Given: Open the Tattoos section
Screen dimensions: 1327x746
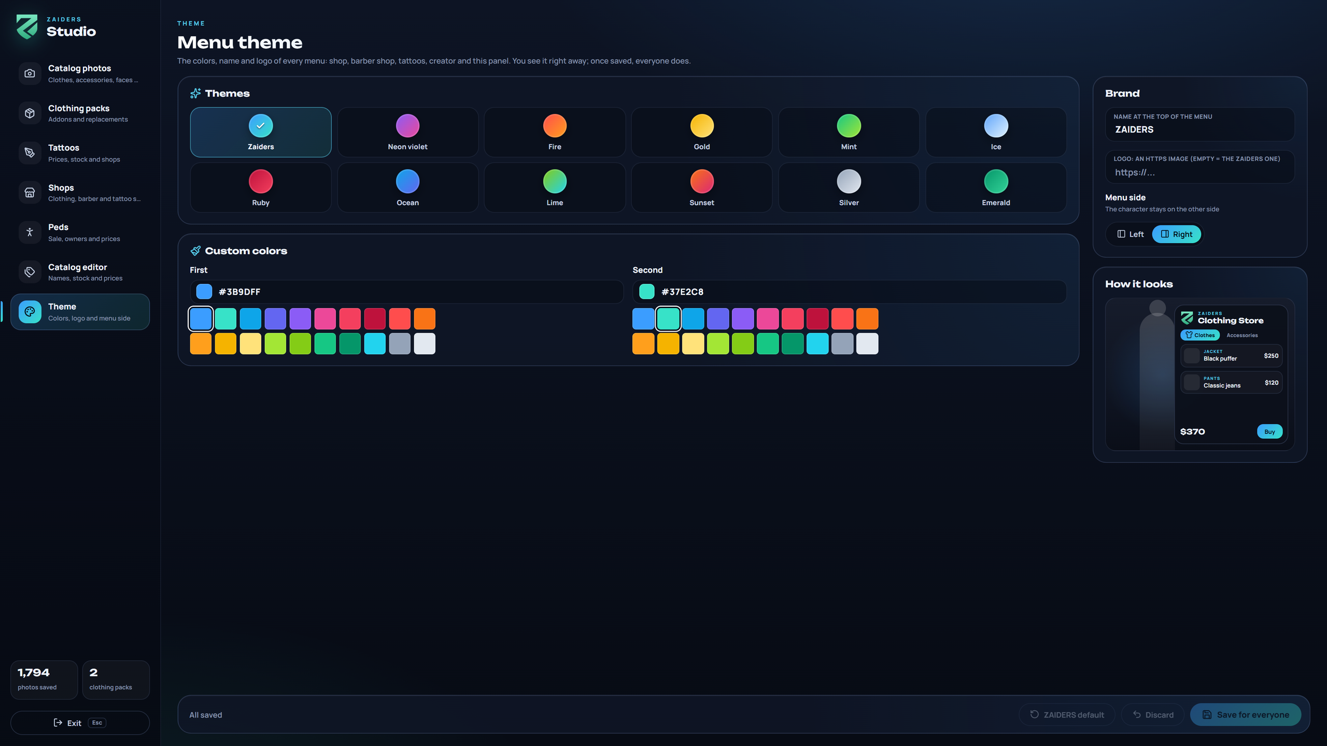Looking at the screenshot, I should 80,153.
